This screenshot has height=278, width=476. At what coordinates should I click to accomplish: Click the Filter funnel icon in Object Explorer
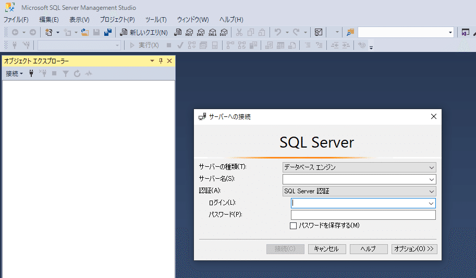click(66, 73)
